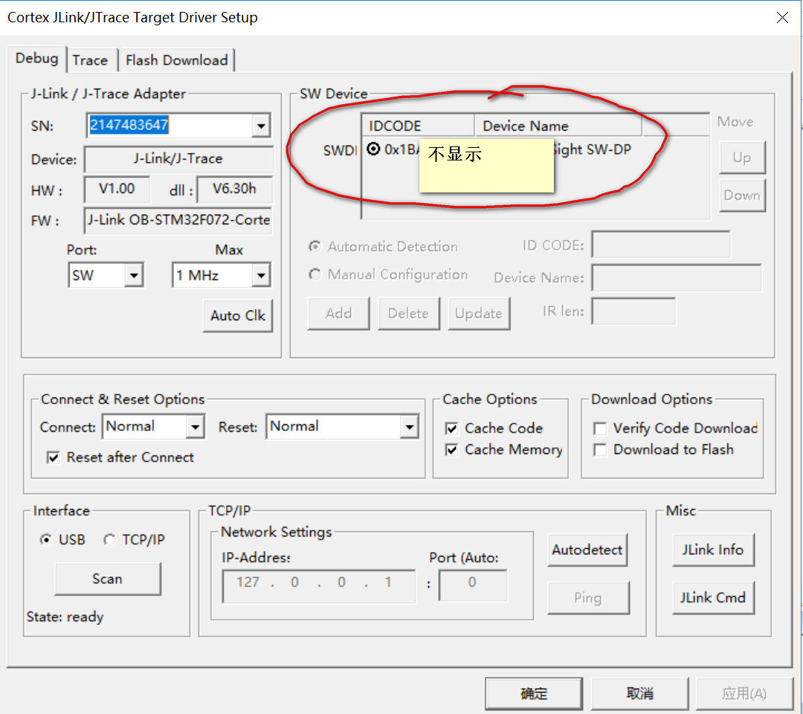
Task: Click the 应用(A) apply button
Action: coord(744,693)
